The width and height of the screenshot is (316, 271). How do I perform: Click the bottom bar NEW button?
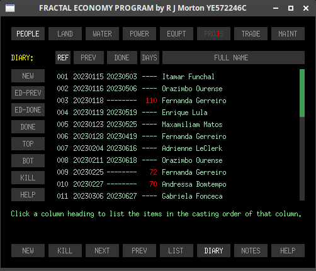click(28, 250)
